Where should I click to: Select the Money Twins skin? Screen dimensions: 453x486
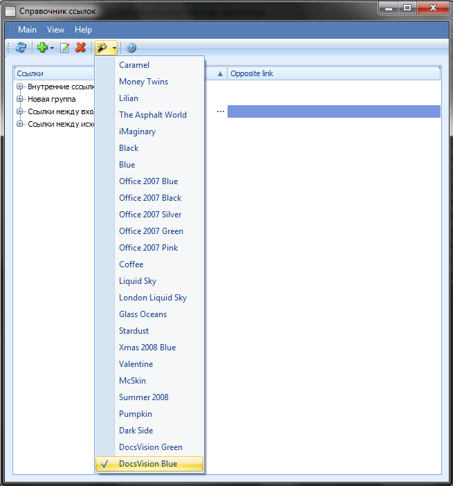[149, 82]
